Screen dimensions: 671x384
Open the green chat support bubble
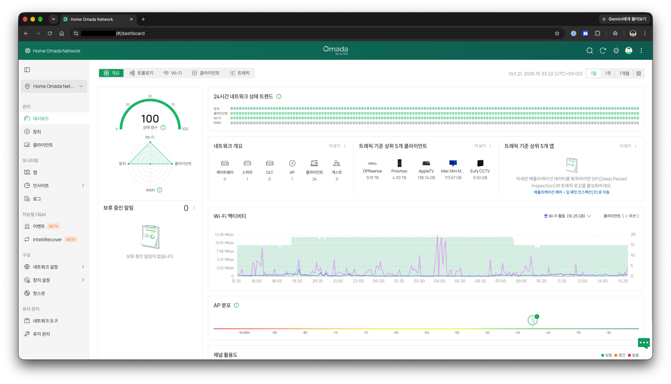[x=644, y=343]
